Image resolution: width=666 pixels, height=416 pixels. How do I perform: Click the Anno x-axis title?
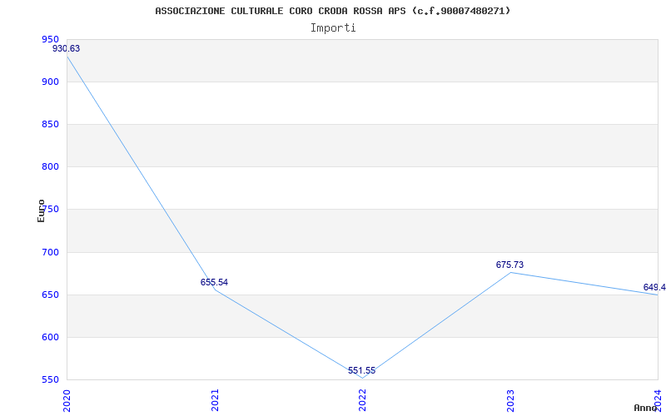(x=645, y=408)
